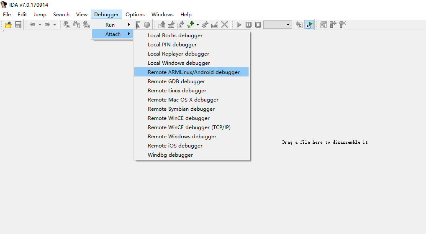Open the Options menu
Viewport: 426px width, 234px height.
pyautogui.click(x=135, y=14)
